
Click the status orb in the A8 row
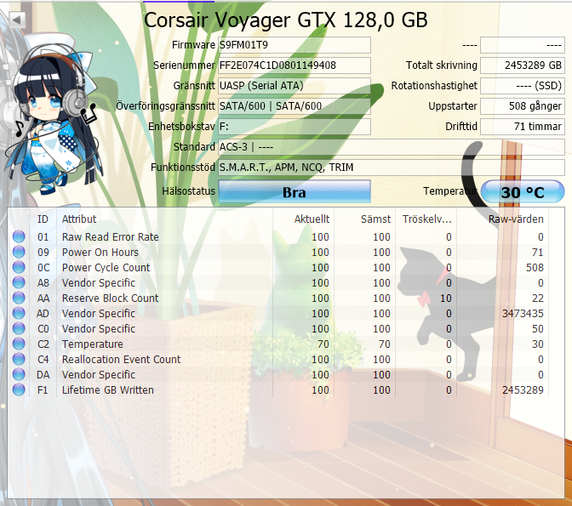point(19,282)
